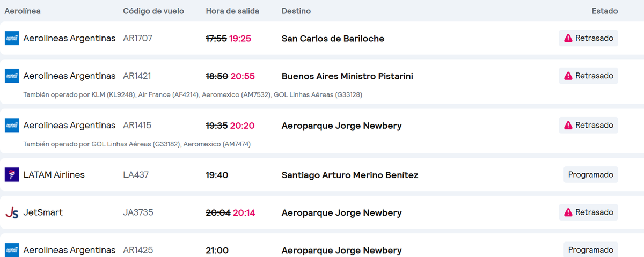Click the warning icon on the AR1707 status
Viewport: 644px width, 257px height.
click(568, 38)
